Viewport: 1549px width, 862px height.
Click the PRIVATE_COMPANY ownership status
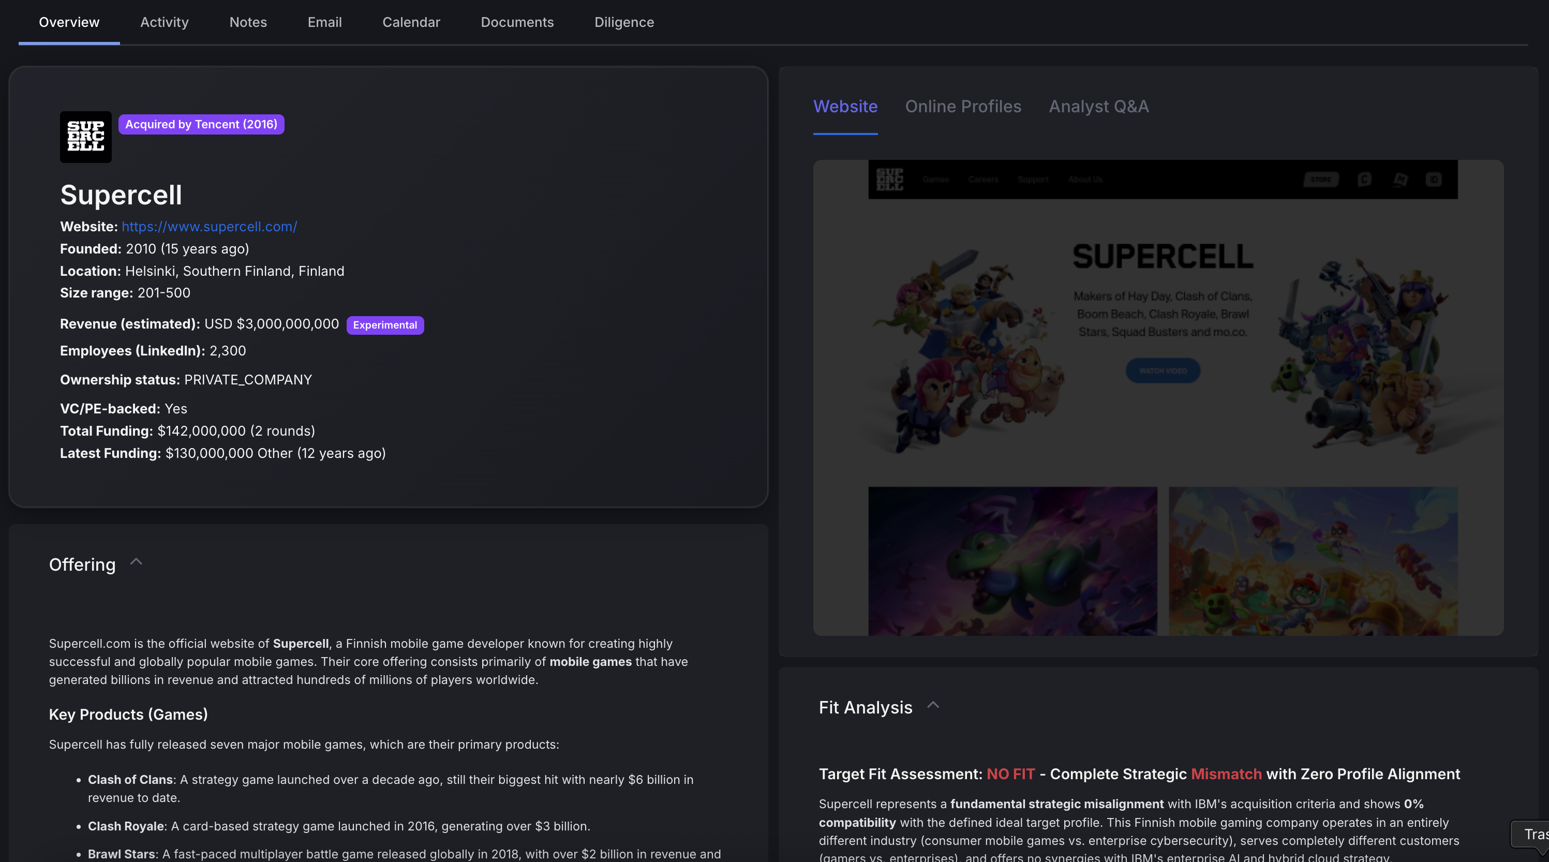point(248,380)
